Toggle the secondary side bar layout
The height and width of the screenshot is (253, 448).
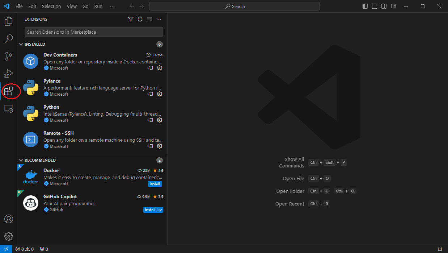click(384, 6)
